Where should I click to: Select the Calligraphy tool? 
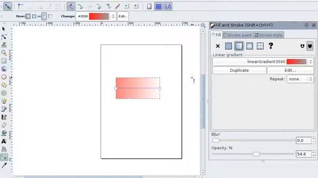(x=4, y=117)
